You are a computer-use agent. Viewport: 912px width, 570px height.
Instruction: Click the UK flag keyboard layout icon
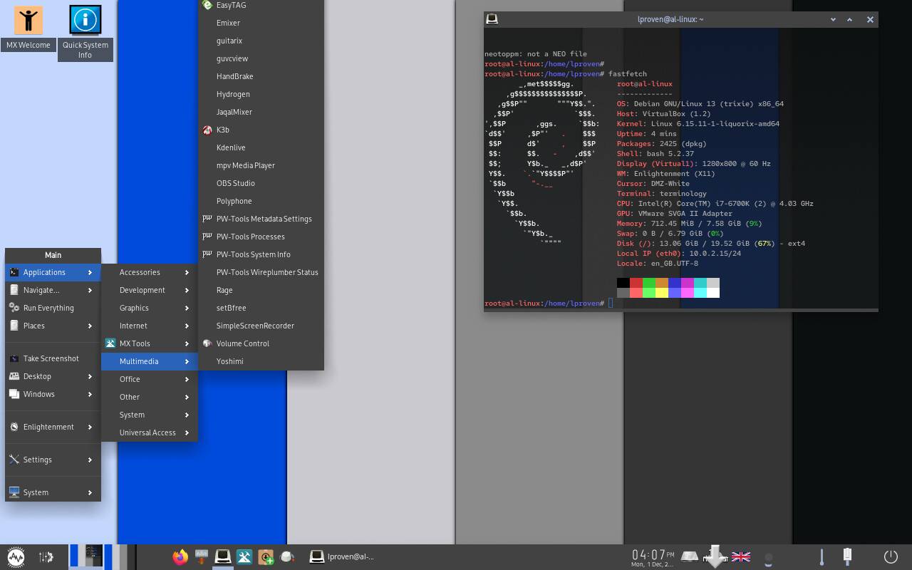click(x=741, y=556)
